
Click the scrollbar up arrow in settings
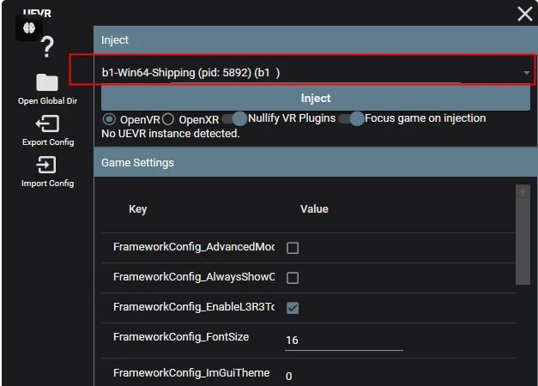pyautogui.click(x=523, y=193)
